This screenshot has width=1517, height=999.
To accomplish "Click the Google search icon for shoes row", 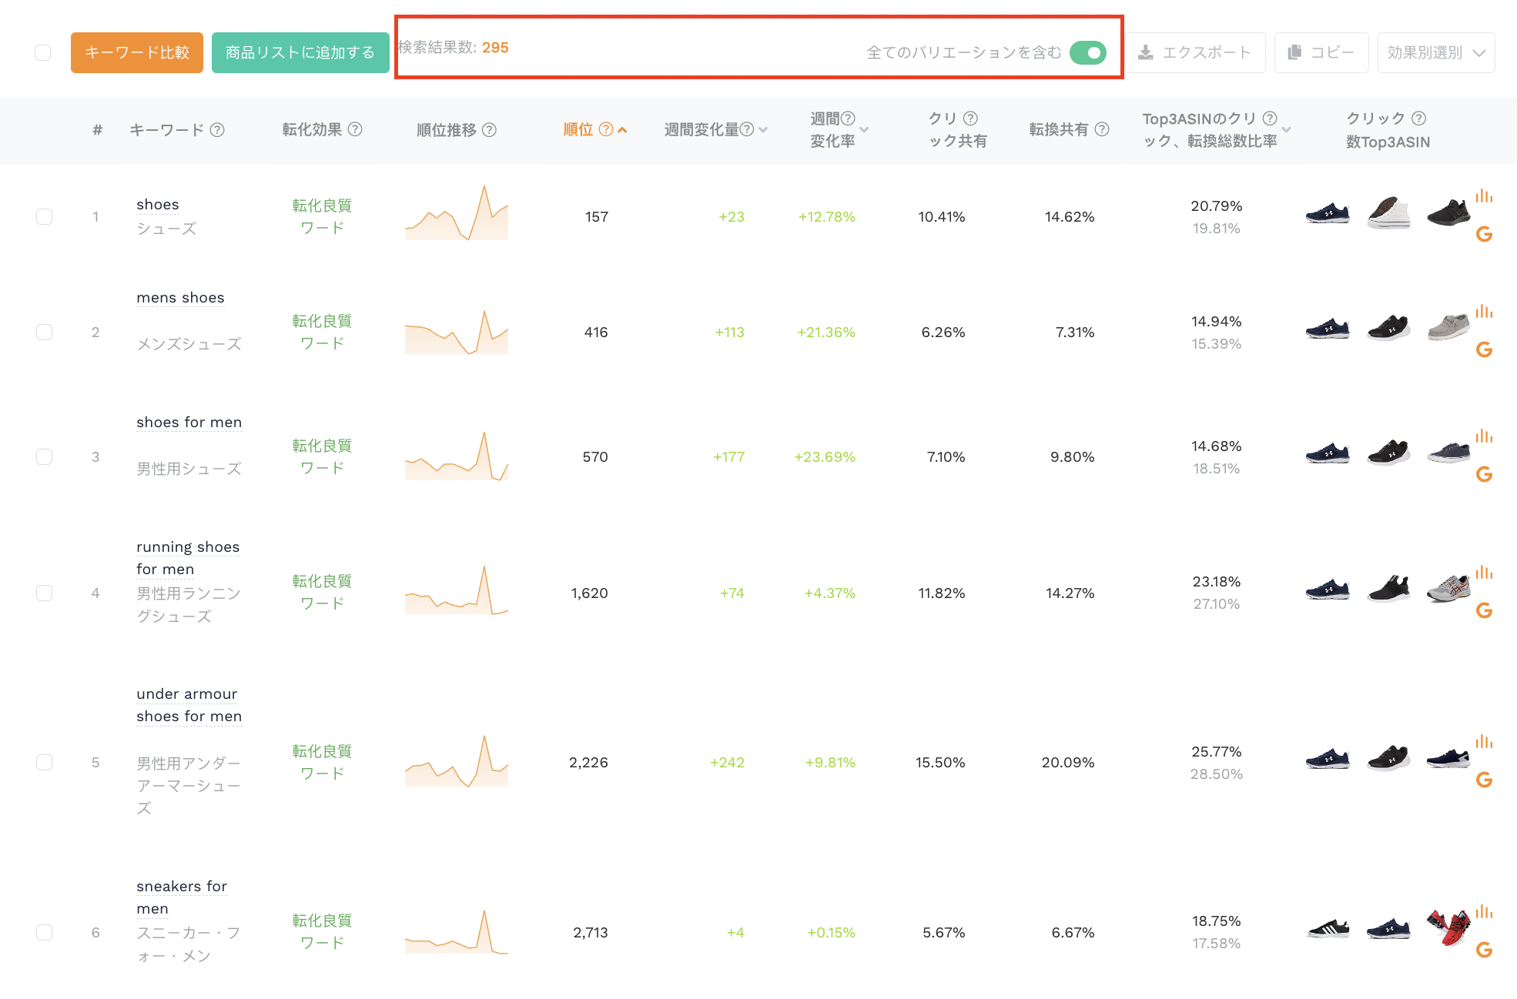I will [1484, 235].
